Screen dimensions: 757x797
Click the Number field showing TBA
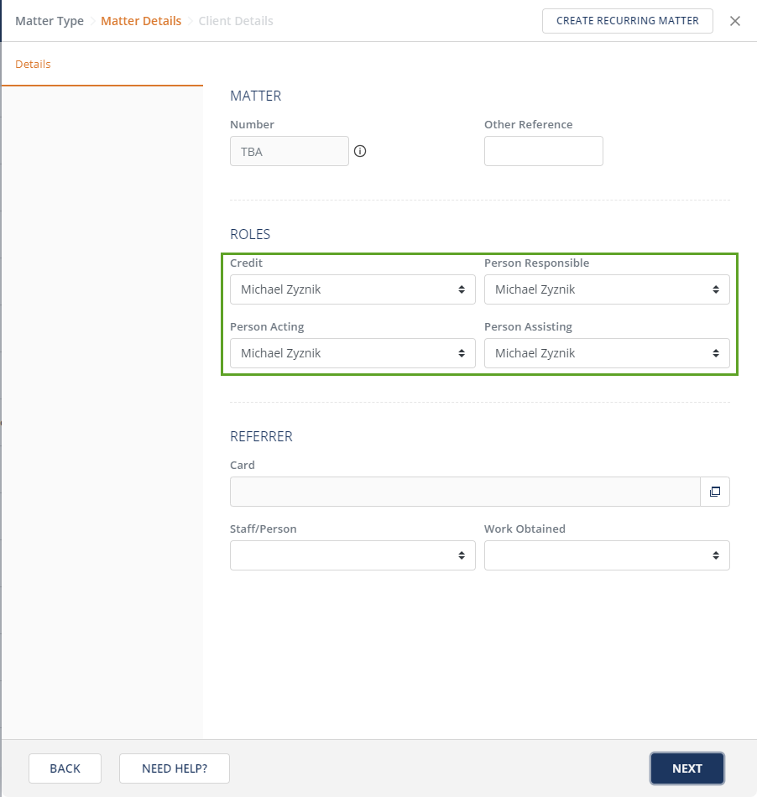pyautogui.click(x=289, y=152)
